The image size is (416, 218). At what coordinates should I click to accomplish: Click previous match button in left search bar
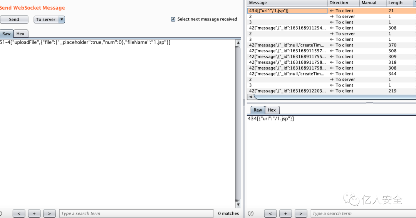pyautogui.click(x=19, y=213)
